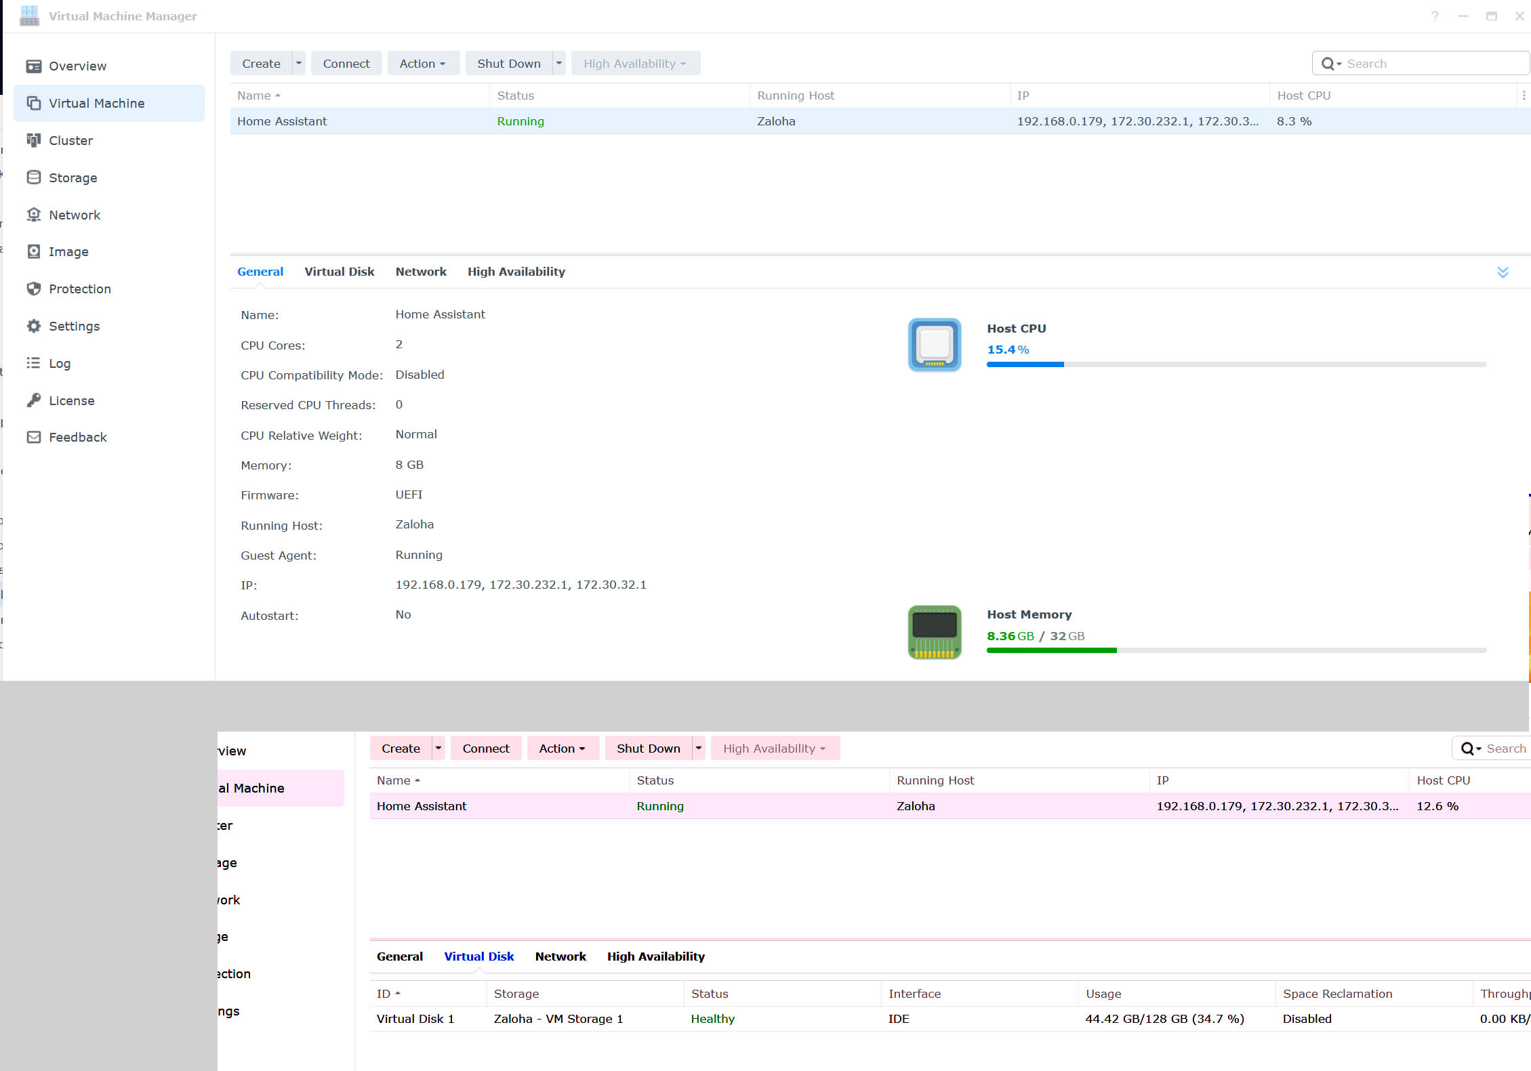
Task: Open the Log list icon
Action: click(33, 363)
